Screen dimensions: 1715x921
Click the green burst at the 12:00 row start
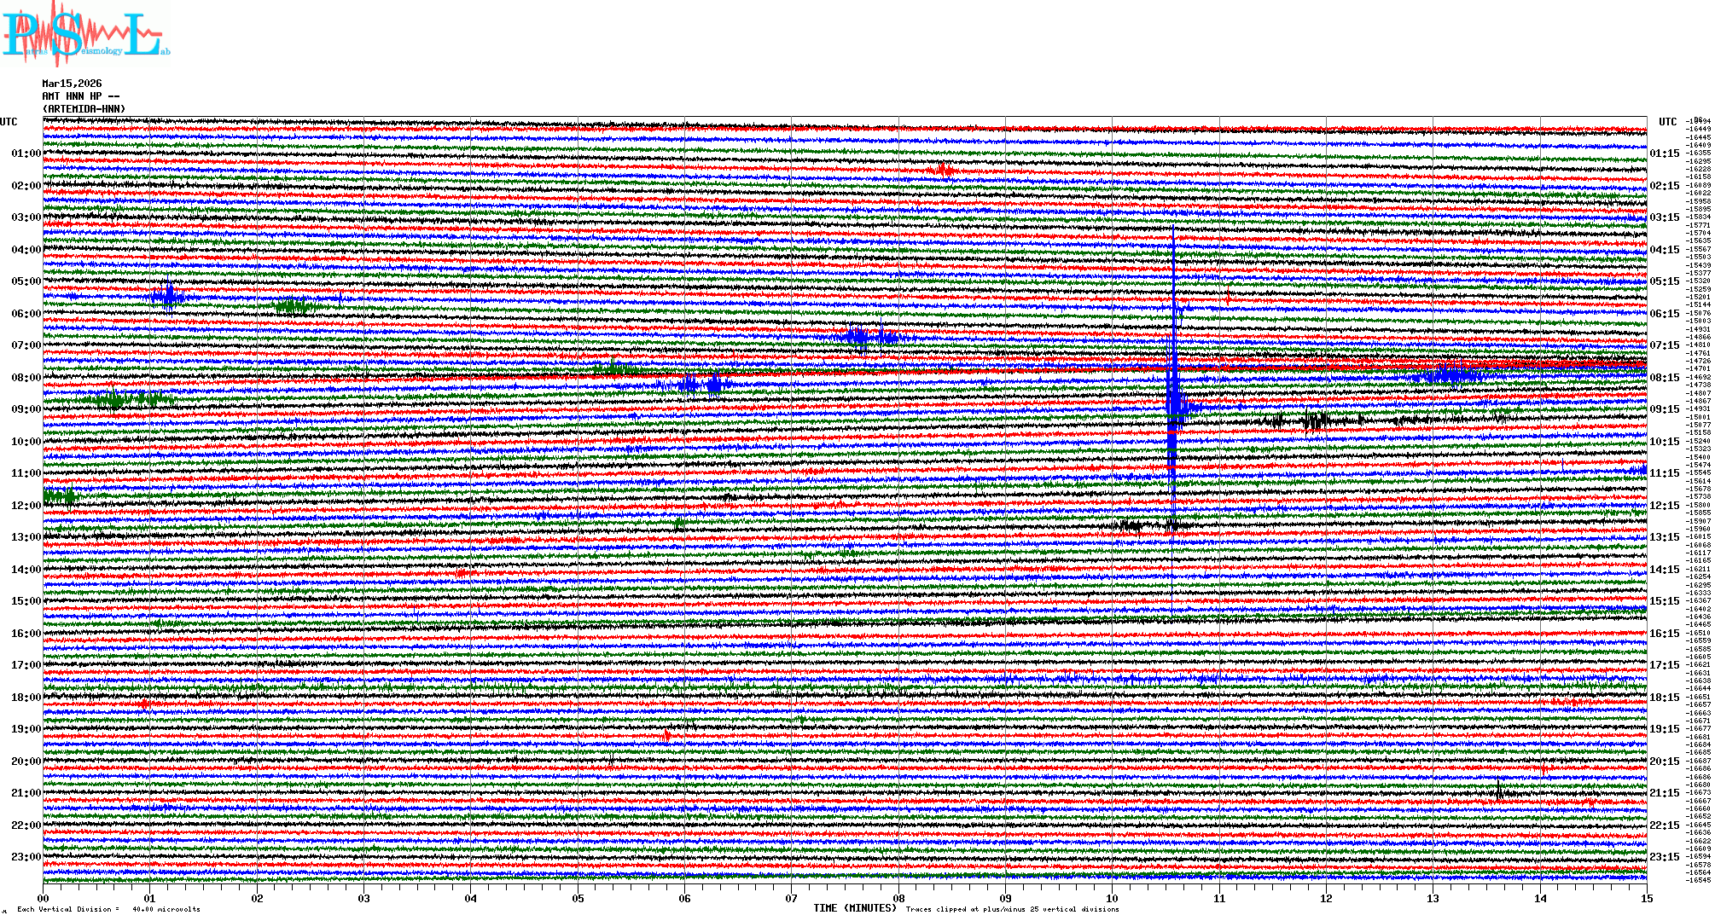[58, 495]
